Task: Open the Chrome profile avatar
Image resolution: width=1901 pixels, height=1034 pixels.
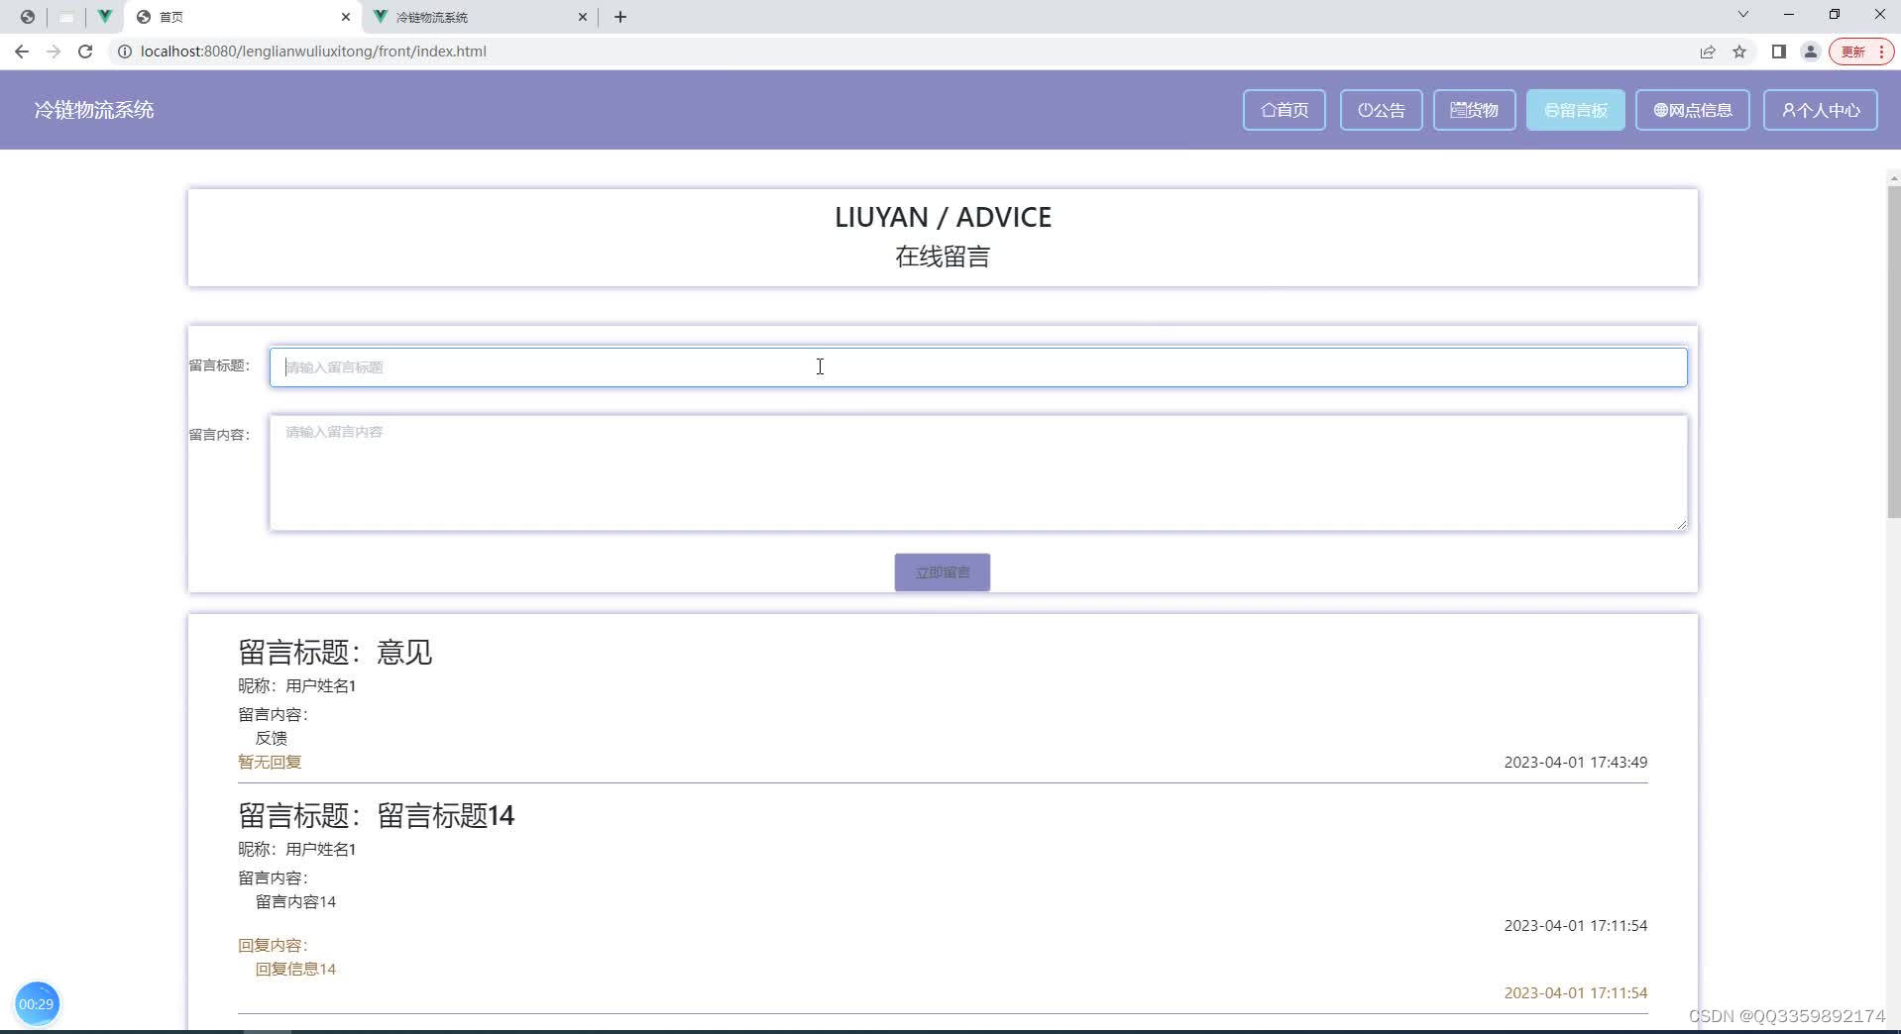Action: click(1810, 52)
